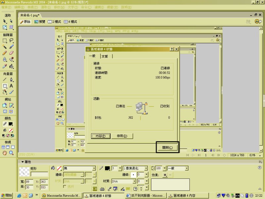Click the X position field showing 363

pyautogui.click(x=44, y=181)
